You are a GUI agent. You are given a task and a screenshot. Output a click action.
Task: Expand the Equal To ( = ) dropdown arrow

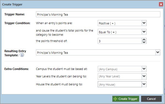point(144,32)
